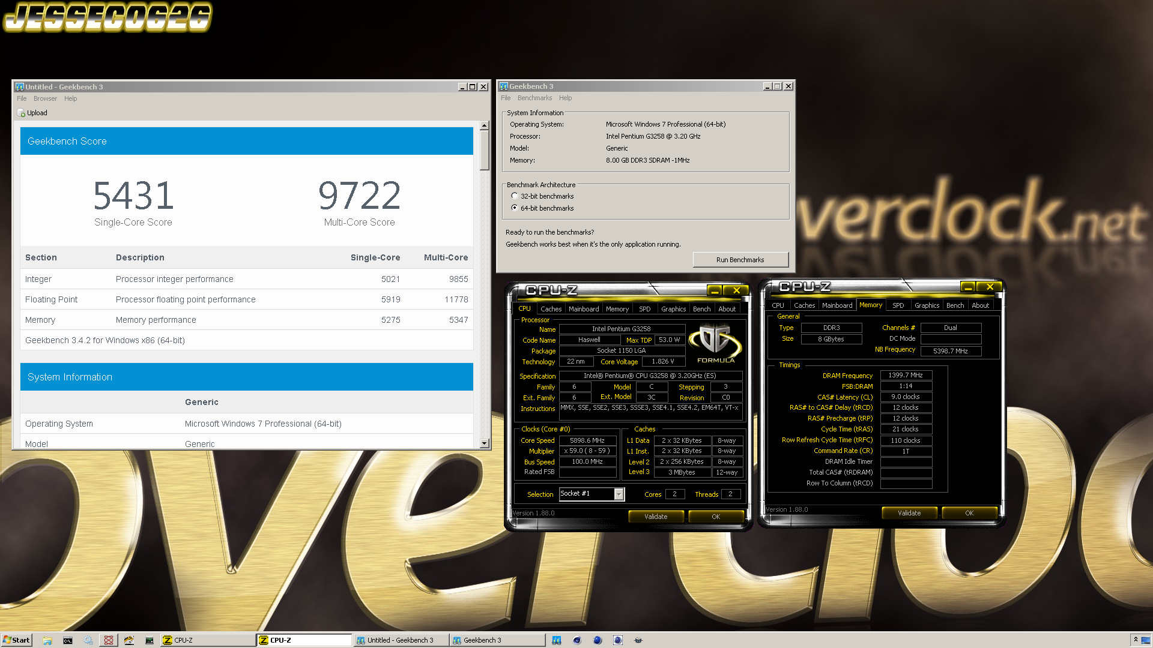Viewport: 1153px width, 648px height.
Task: Select 64-bit benchmarks radio button
Action: [515, 208]
